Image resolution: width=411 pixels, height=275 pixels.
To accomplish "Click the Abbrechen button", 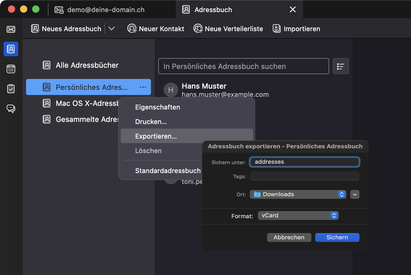I will pyautogui.click(x=289, y=237).
